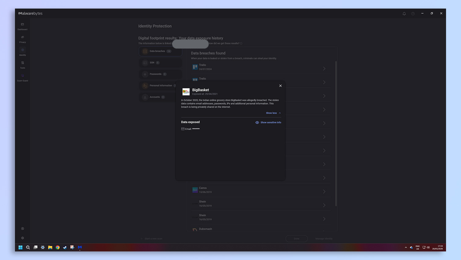Open Google Chrome from the taskbar
The height and width of the screenshot is (260, 461).
[x=57, y=247]
